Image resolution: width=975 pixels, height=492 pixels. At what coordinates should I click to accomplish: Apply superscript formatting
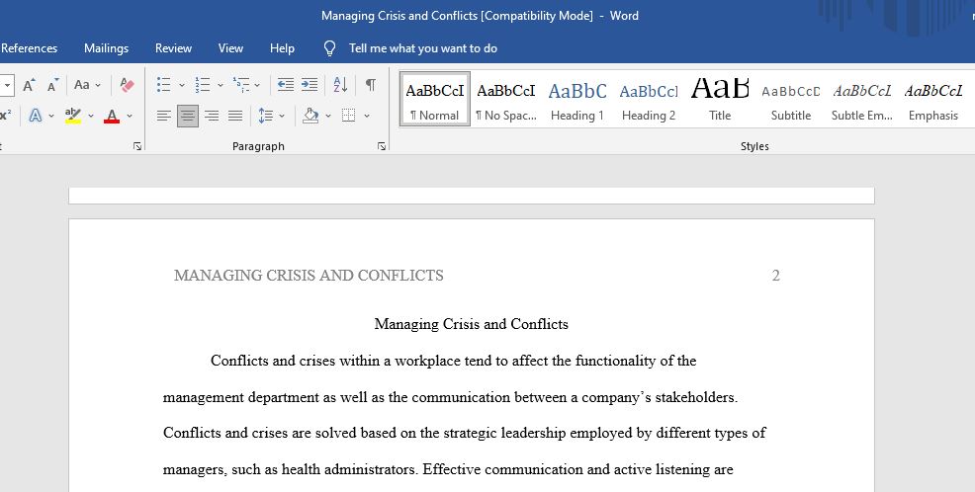point(6,116)
